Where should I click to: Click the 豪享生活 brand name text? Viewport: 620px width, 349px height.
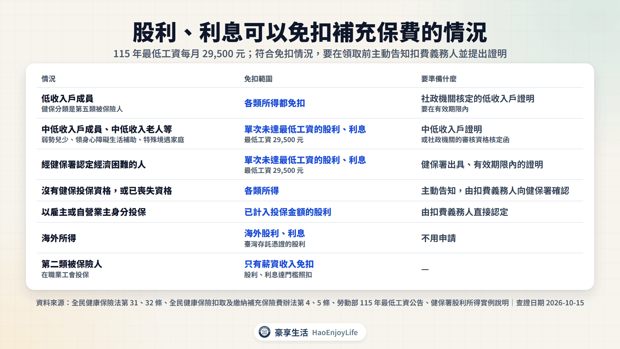click(291, 333)
